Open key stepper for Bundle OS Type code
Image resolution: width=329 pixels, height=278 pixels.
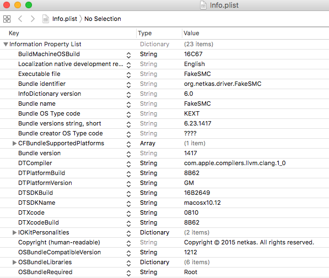coord(128,115)
